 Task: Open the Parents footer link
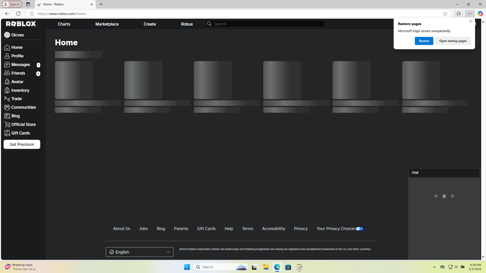pyautogui.click(x=181, y=229)
